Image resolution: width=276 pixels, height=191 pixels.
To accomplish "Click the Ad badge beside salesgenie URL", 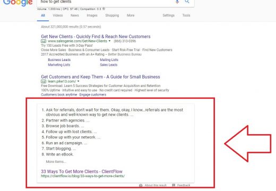I will pos(44,41).
